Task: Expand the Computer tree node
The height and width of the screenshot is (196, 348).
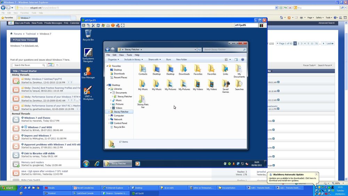Action: pos(109,116)
